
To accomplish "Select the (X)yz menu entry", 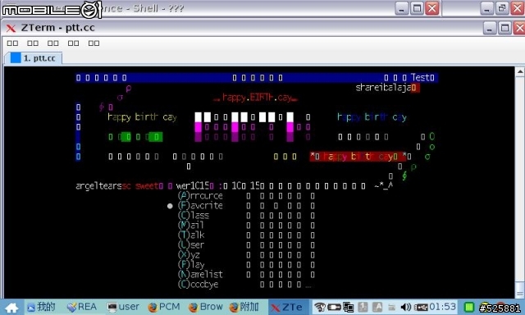I will point(189,255).
